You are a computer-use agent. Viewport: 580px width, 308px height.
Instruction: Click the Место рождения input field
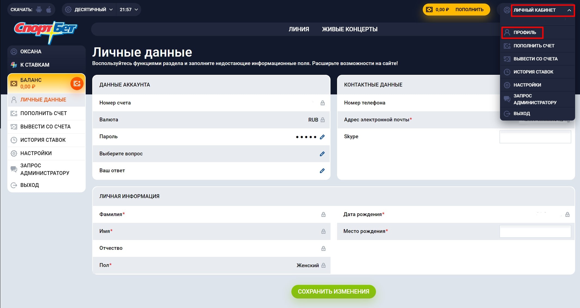pos(535,232)
